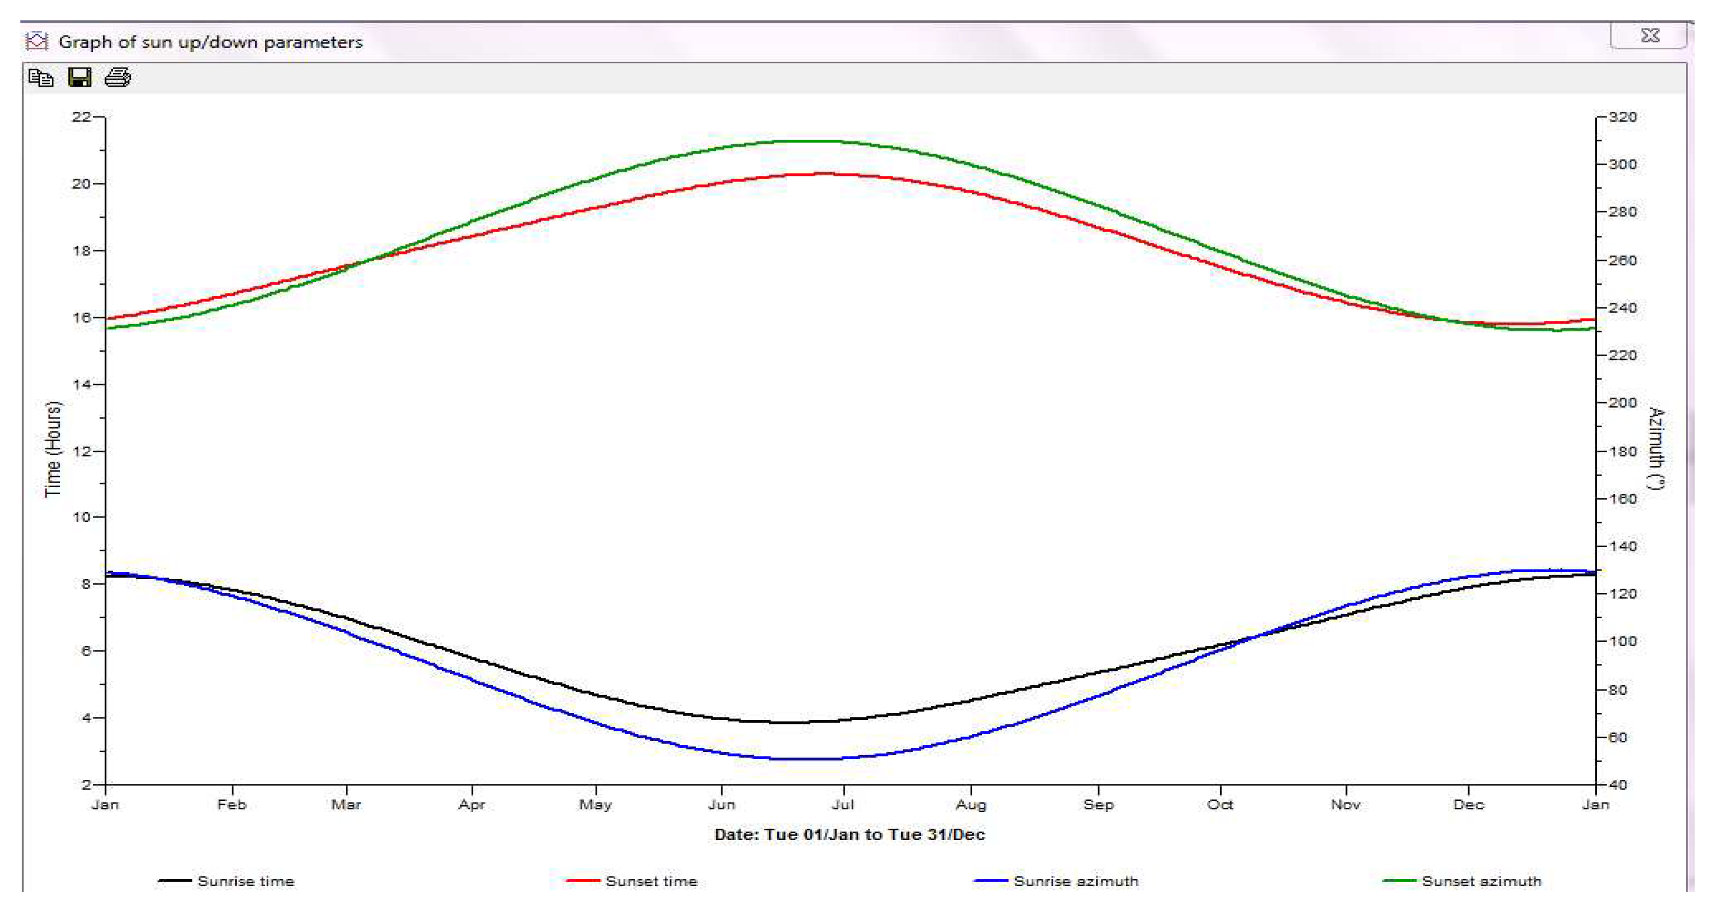Click the Sunset azimuth legend label
Screen dimensions: 1715x922
coord(1482,881)
